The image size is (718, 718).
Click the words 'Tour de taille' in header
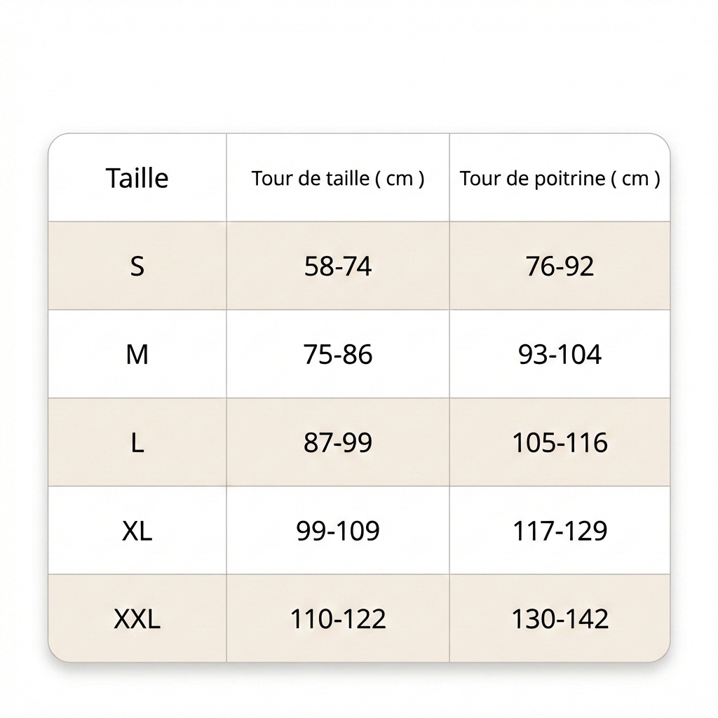(311, 178)
